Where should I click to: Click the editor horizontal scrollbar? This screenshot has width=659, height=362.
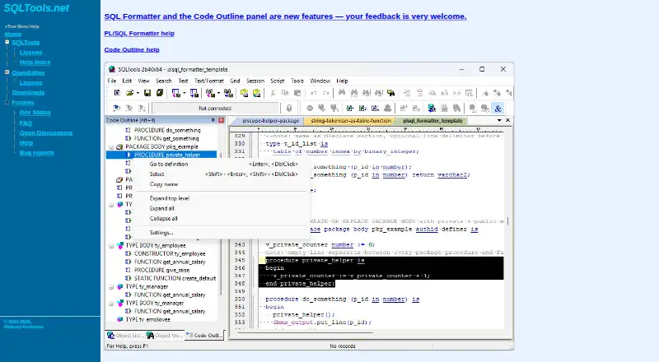[305, 332]
